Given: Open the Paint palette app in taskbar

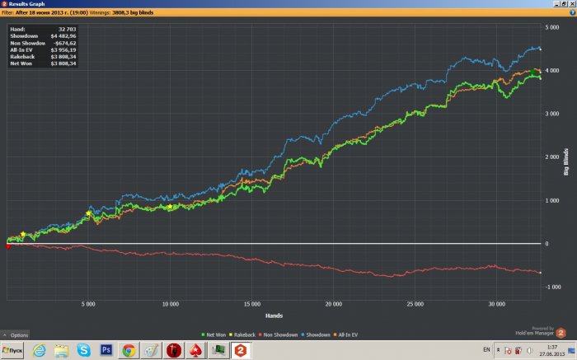Looking at the screenshot, I should (x=151, y=350).
